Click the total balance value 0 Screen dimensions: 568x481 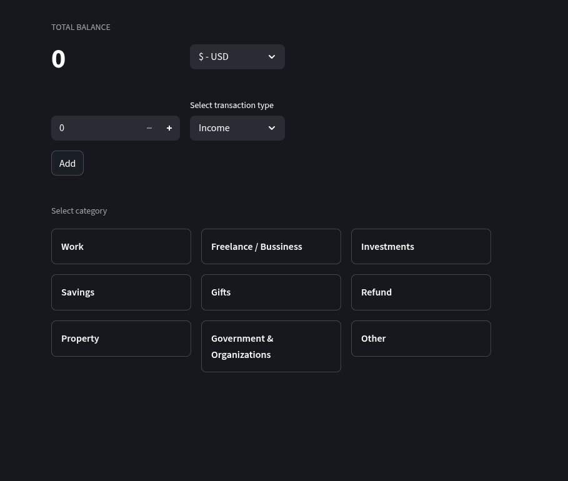click(x=58, y=59)
